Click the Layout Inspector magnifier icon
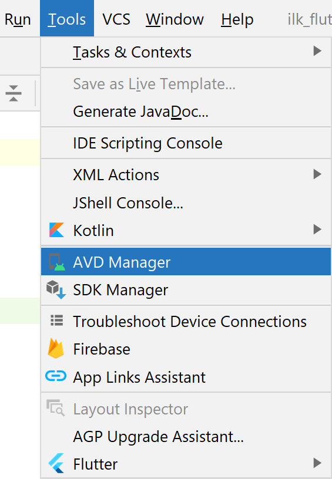Image resolution: width=332 pixels, height=479 pixels. pyautogui.click(x=55, y=408)
